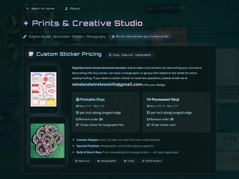Click +$1 per sticker for holographic film text

tap(102, 125)
